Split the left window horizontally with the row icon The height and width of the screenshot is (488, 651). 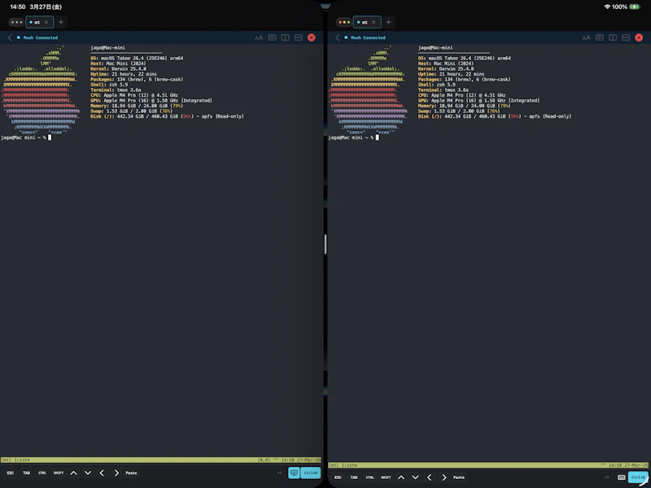coord(298,37)
